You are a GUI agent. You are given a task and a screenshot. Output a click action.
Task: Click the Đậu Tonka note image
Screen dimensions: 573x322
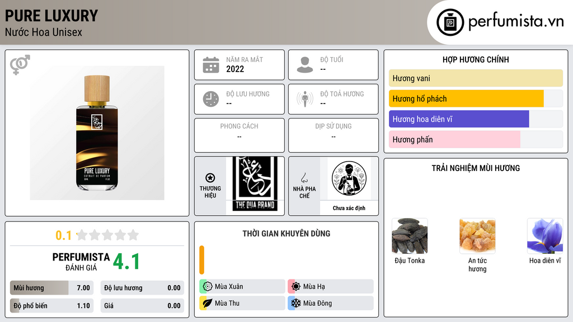410,236
